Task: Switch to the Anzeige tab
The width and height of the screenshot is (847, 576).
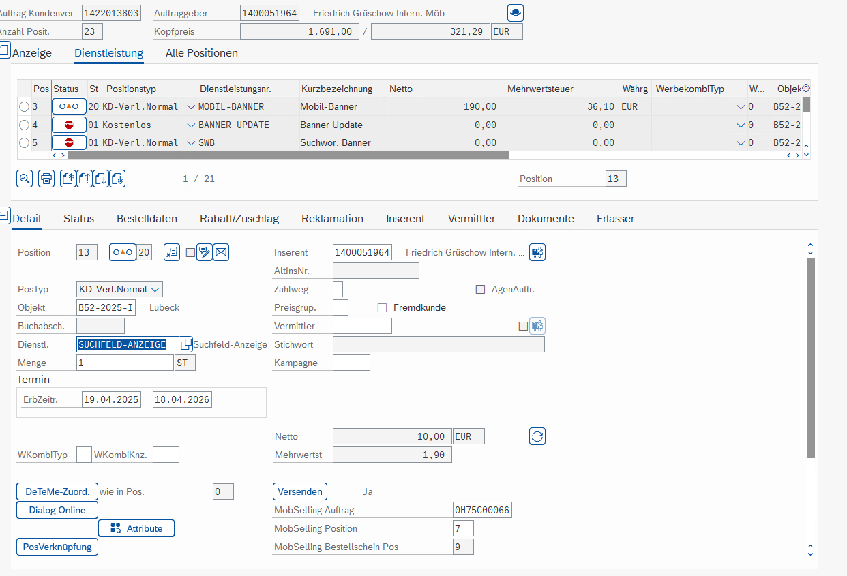Action: pyautogui.click(x=32, y=52)
